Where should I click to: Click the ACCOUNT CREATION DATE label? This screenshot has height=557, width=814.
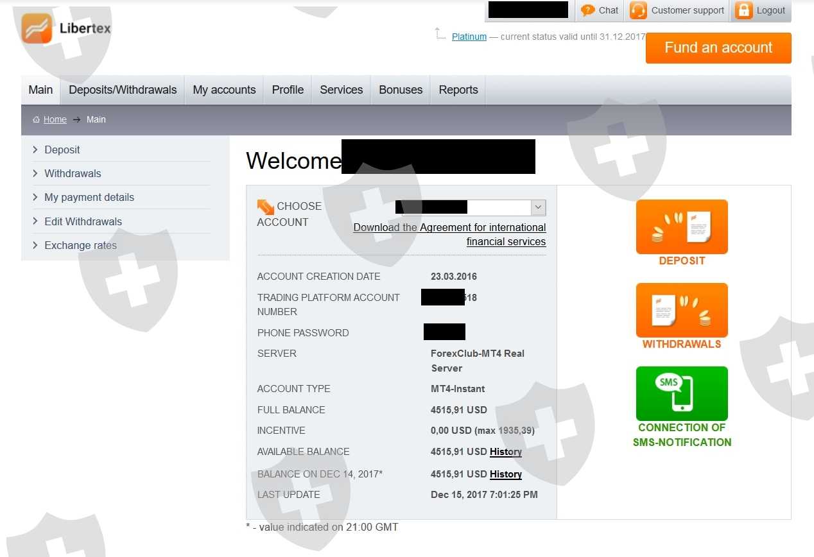(319, 277)
